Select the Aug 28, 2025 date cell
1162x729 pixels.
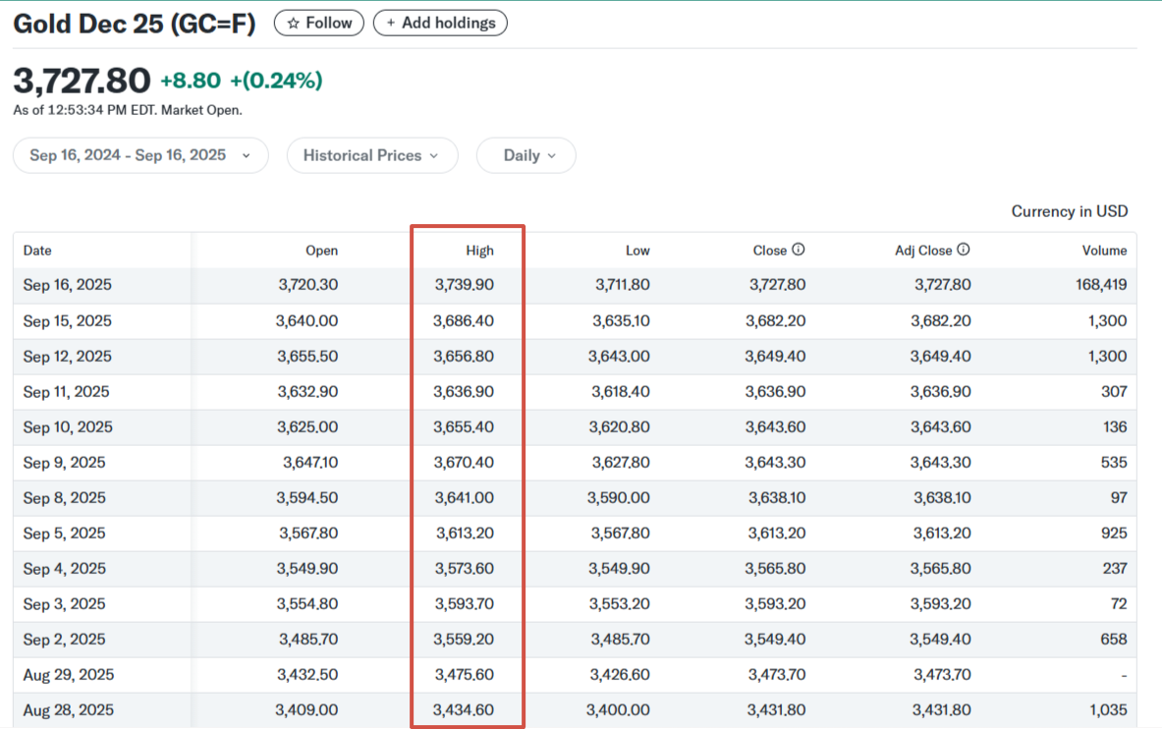68,710
